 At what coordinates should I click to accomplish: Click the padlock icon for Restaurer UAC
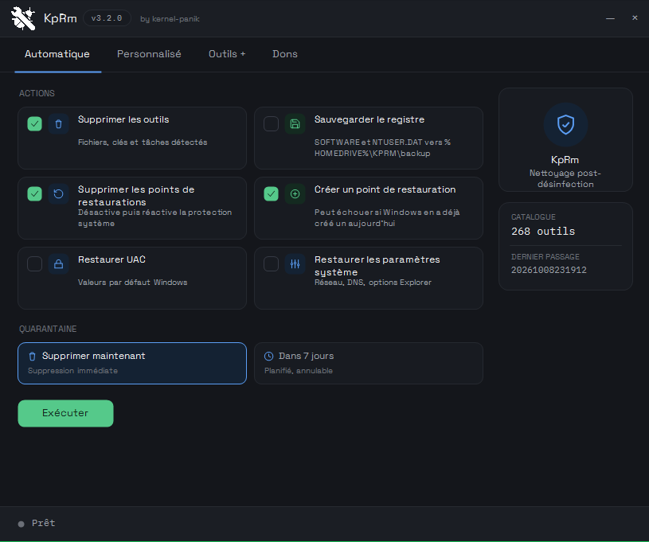click(x=59, y=263)
